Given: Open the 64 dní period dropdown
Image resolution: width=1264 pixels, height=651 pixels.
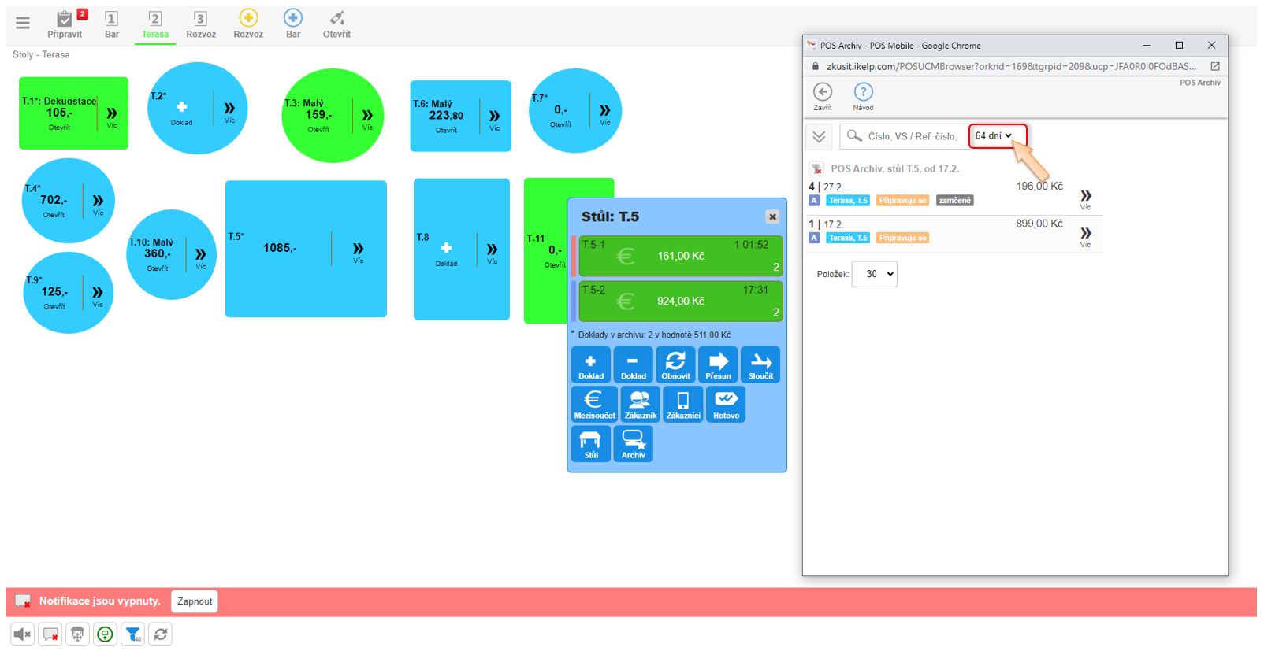Looking at the screenshot, I should [993, 136].
